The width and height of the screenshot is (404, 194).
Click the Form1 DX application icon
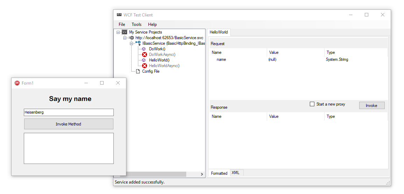click(x=17, y=83)
